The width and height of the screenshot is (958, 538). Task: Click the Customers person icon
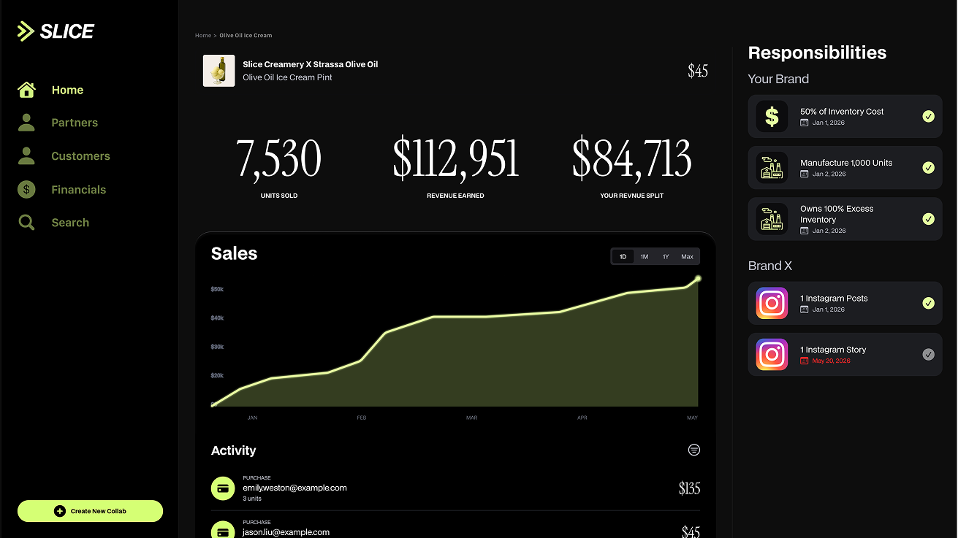pyautogui.click(x=26, y=155)
